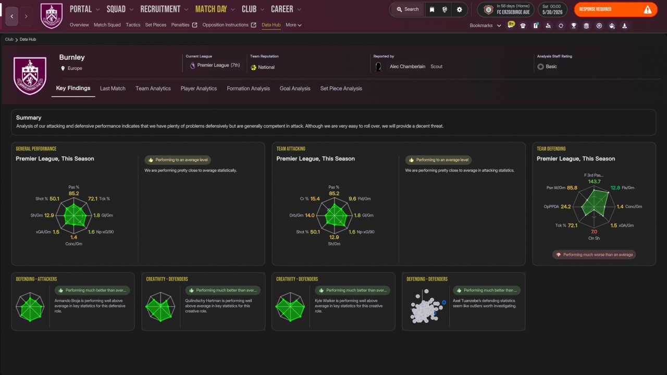The height and width of the screenshot is (375, 667).
Task: Click the pop-out icon next to Penalties
Action: click(195, 25)
